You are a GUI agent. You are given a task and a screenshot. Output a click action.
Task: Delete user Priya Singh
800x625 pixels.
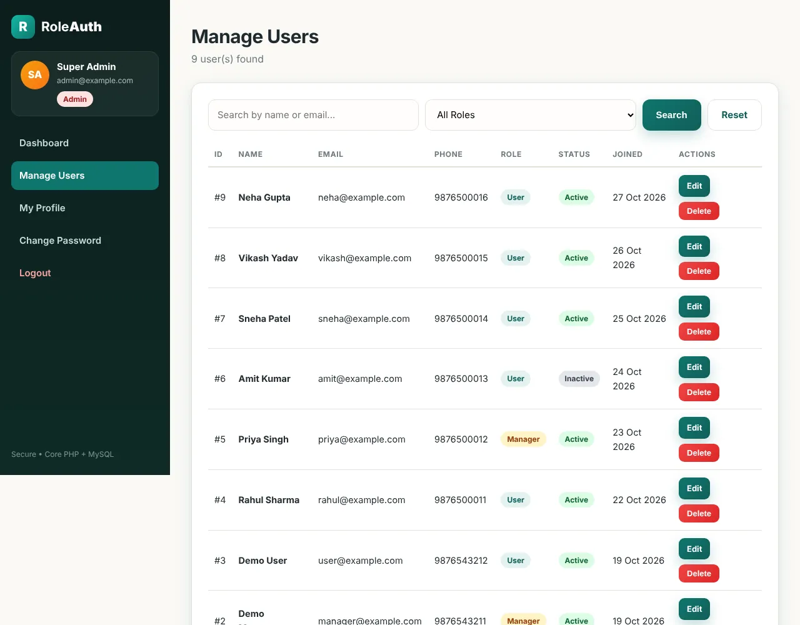click(699, 453)
